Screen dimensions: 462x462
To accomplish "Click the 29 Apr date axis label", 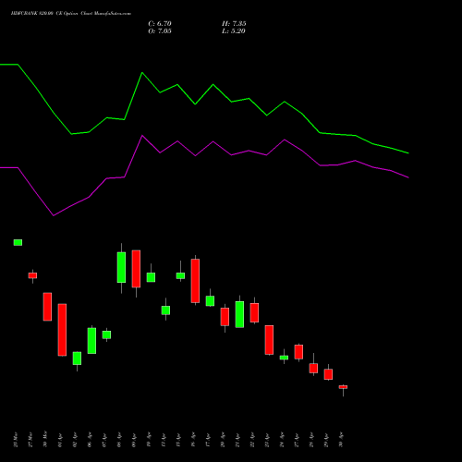I will 326,441.
